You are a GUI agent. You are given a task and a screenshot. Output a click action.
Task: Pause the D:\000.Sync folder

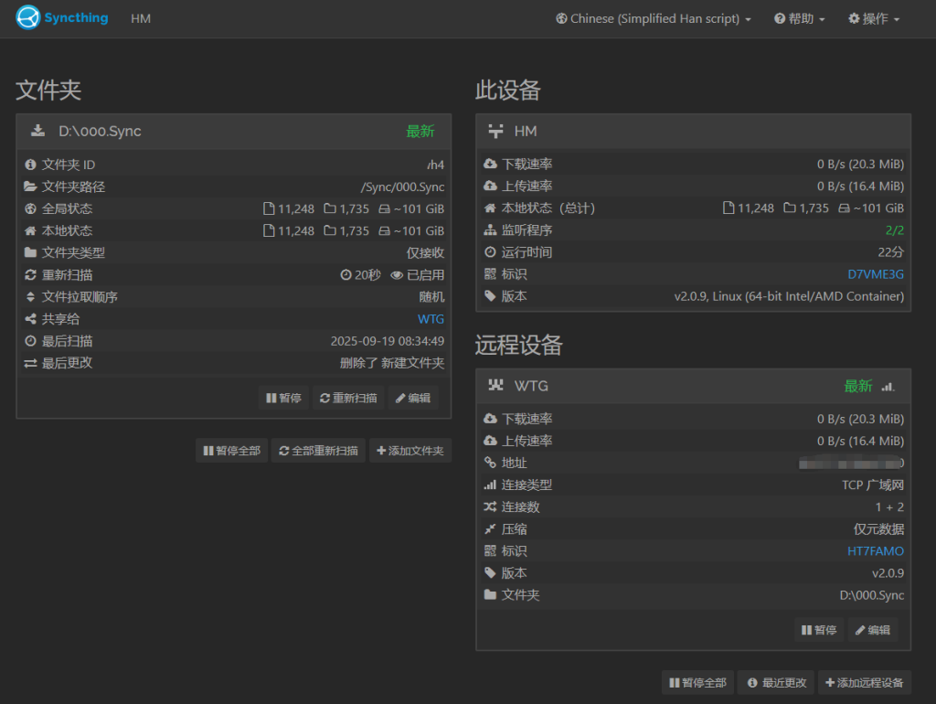[283, 398]
